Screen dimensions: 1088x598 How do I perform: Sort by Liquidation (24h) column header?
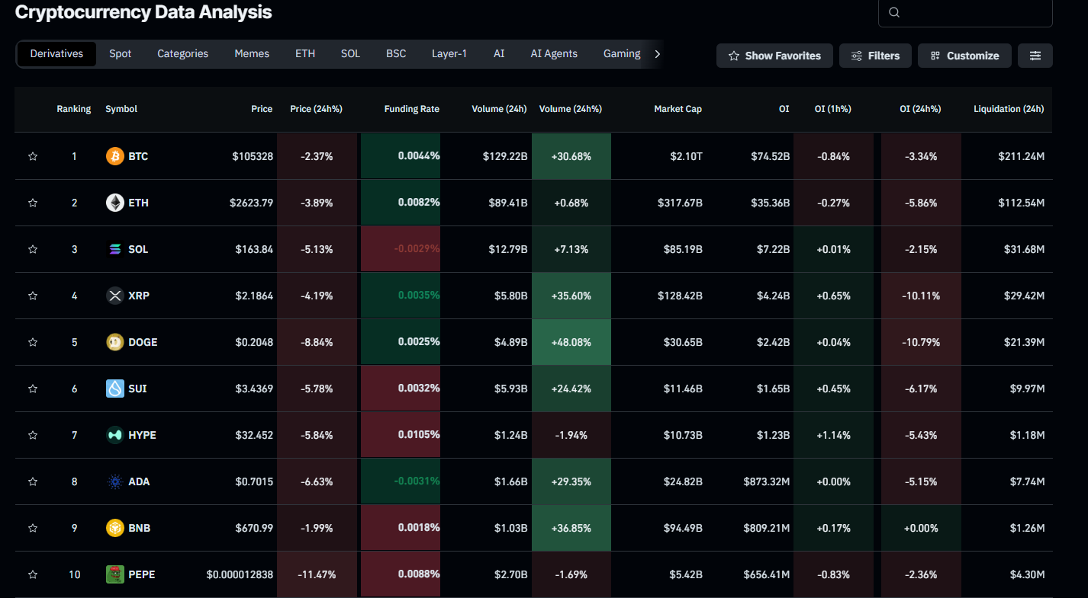(1009, 109)
